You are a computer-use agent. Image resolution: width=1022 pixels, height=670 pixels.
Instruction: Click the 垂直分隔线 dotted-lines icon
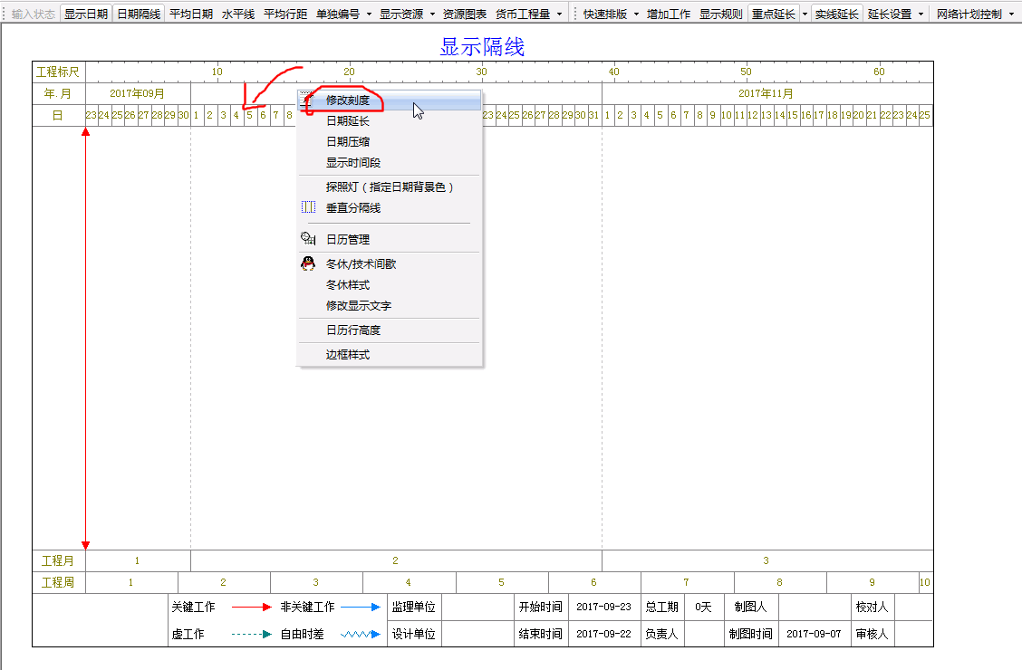pyautogui.click(x=308, y=207)
